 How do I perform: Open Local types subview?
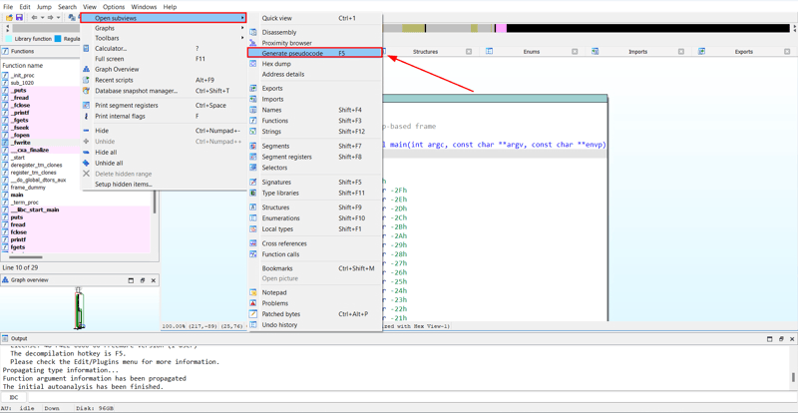point(314,229)
